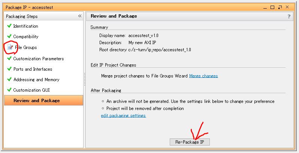
Task: Go to the Compatibility step
Action: [x=26, y=37]
